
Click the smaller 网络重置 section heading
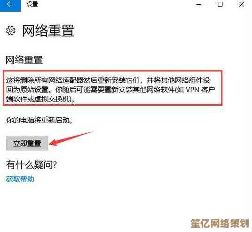(24, 60)
